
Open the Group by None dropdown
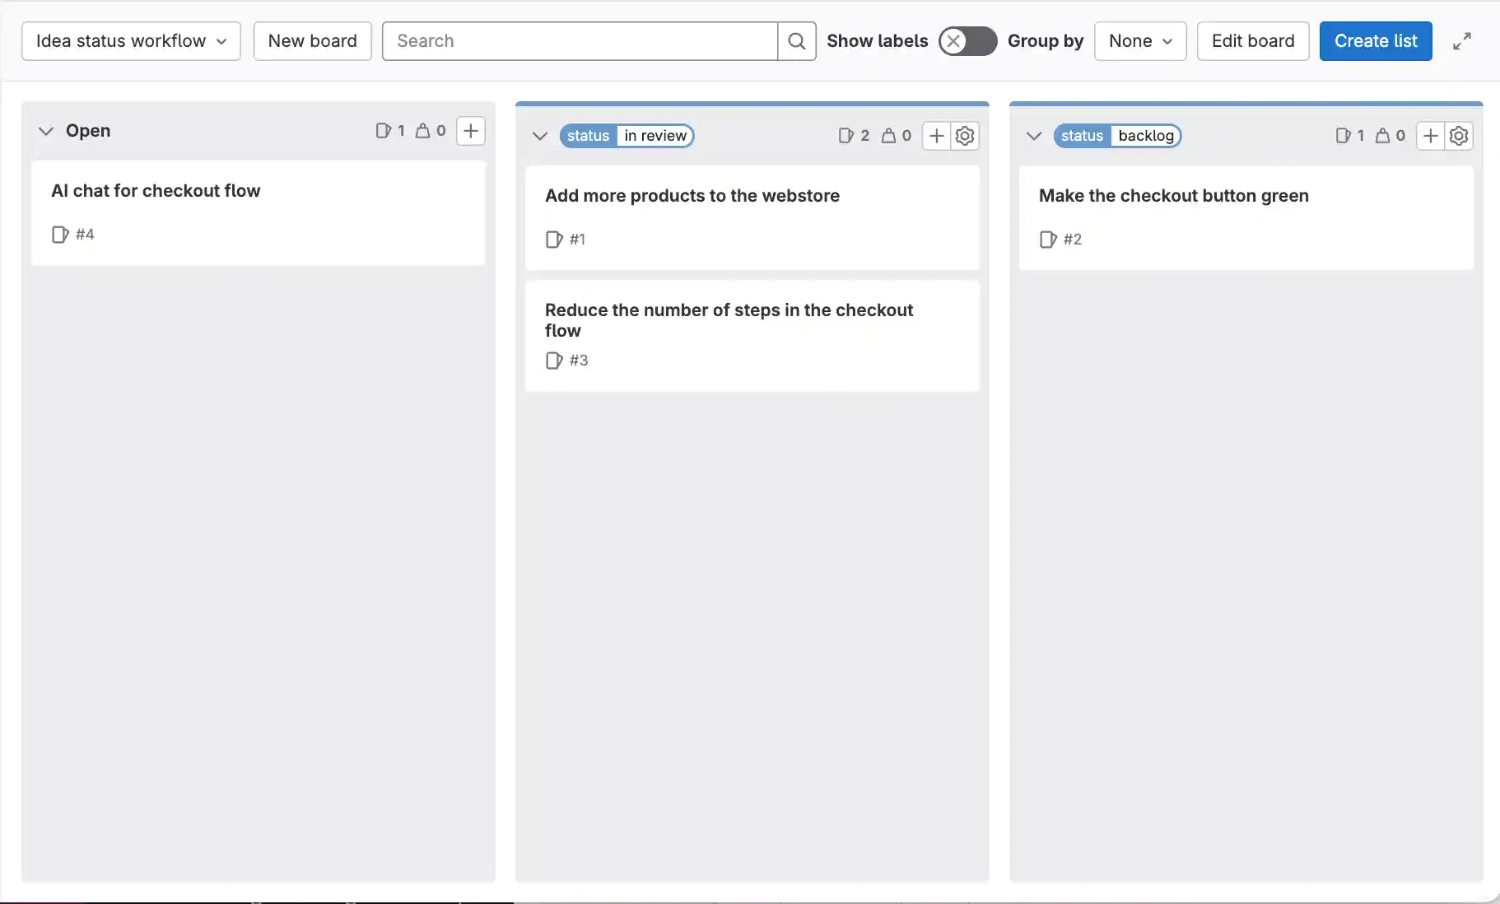click(x=1139, y=40)
